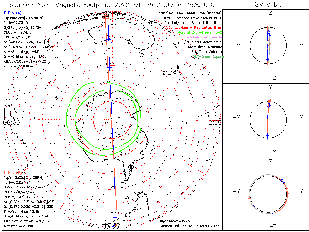Click the blue triangle in the middle Y-X orbit plot
This screenshot has width=309, height=232.
click(x=267, y=135)
